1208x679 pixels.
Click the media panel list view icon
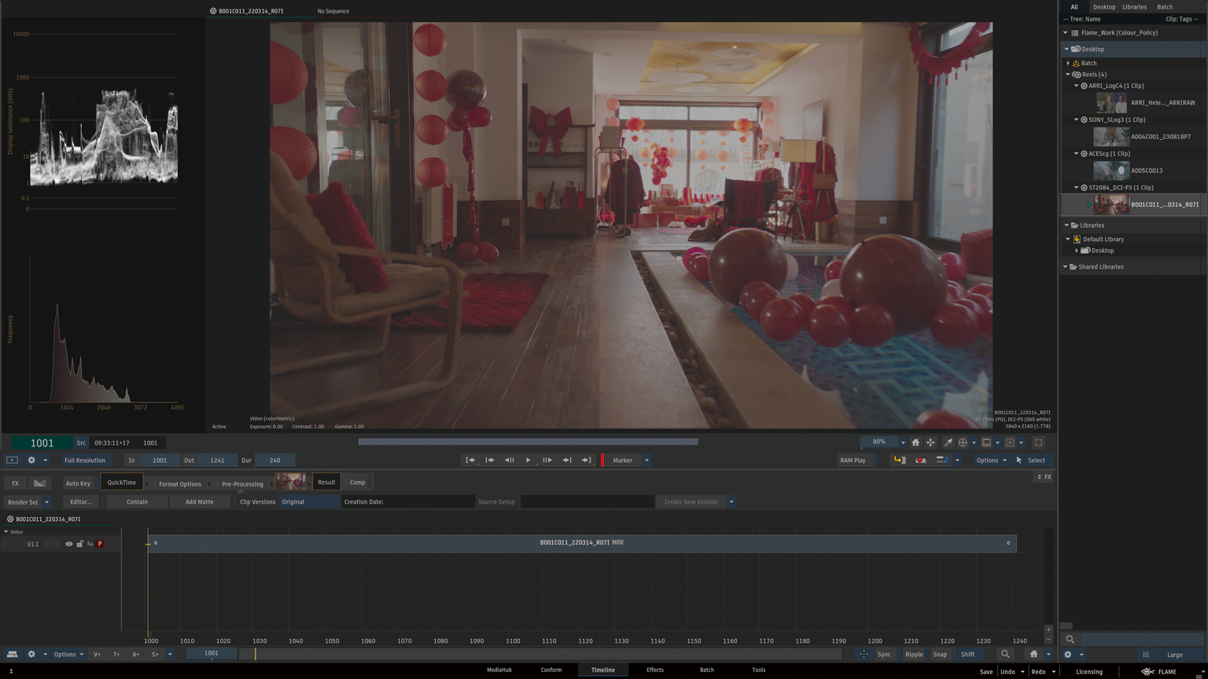tap(1146, 655)
